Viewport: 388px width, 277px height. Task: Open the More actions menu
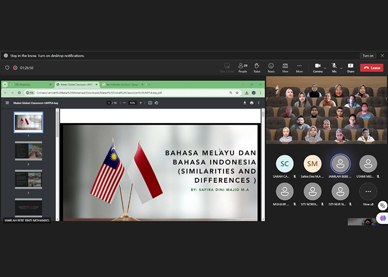[x=299, y=68]
